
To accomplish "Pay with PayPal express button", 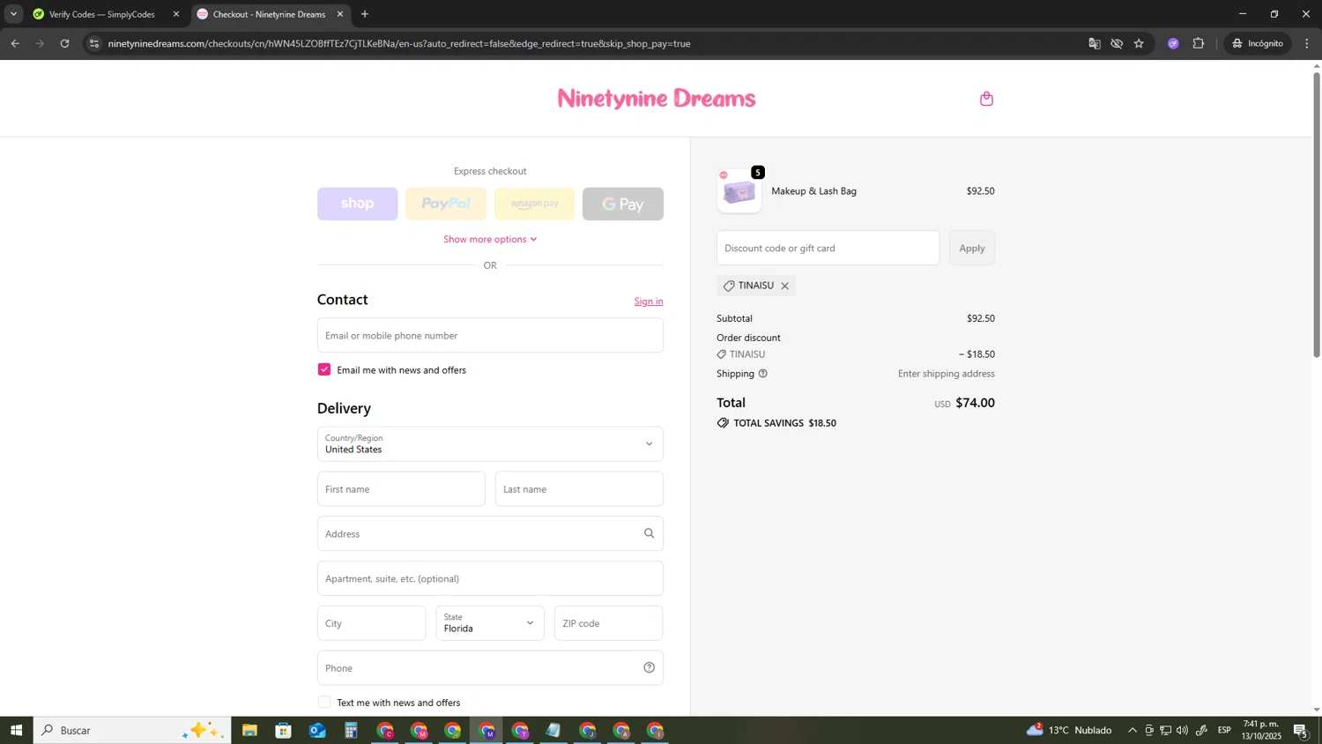I will point(446,204).
